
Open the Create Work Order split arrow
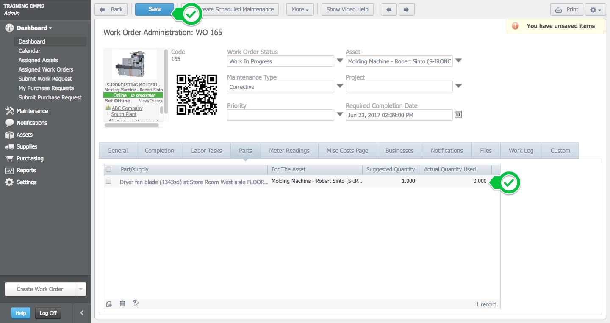(x=80, y=290)
